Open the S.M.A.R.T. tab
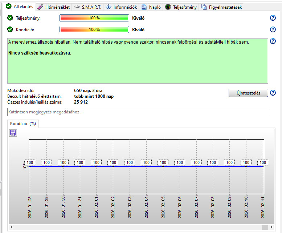Image resolution: width=282 pixels, height=233 pixels. point(87,7)
